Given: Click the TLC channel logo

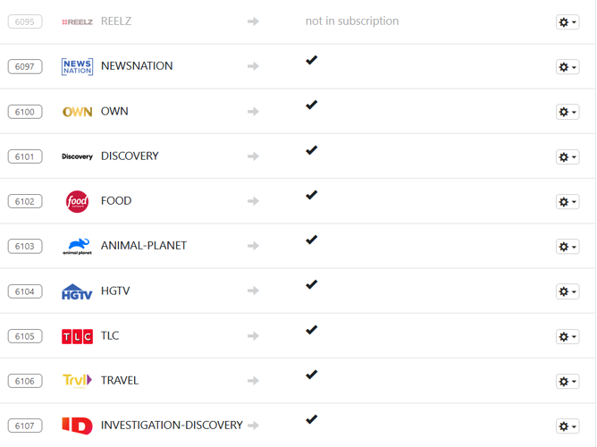Looking at the screenshot, I should (77, 336).
